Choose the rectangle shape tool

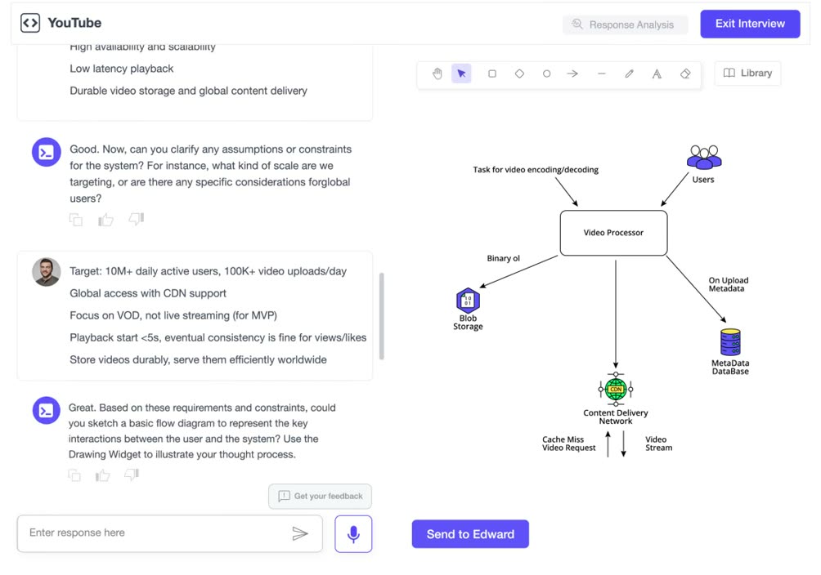coord(492,74)
